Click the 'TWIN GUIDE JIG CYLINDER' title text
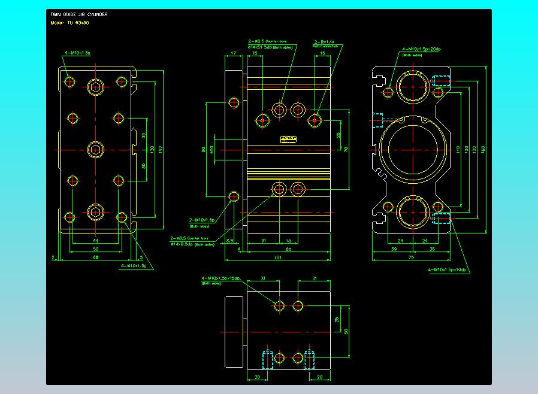The image size is (538, 394). pos(79,14)
